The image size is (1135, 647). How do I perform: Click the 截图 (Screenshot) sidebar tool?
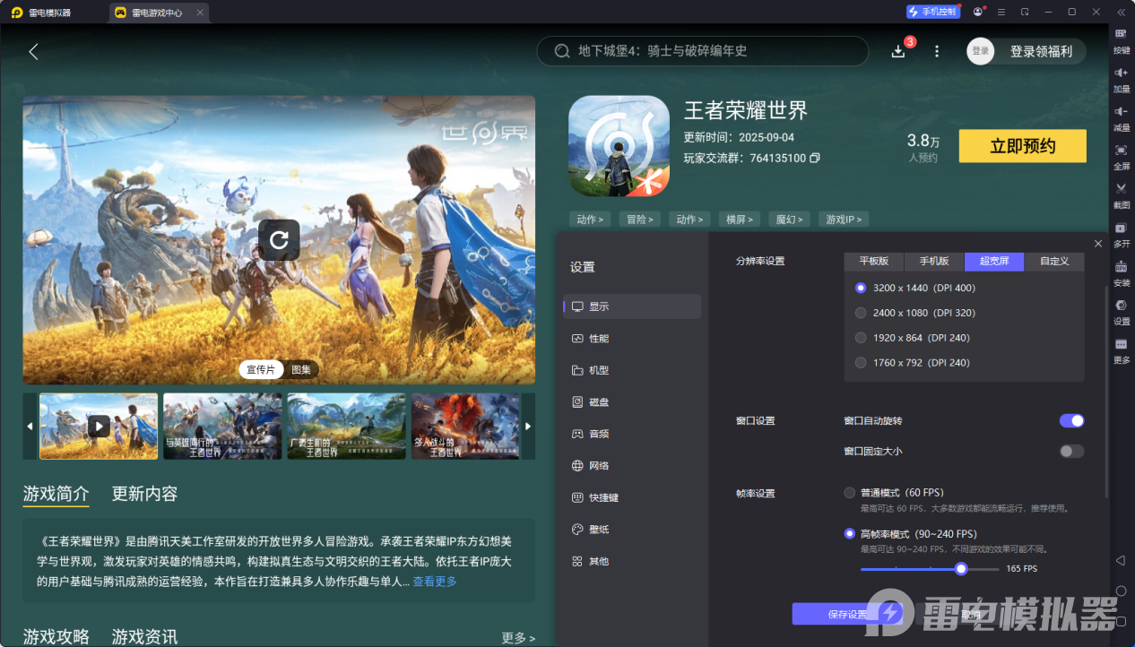click(1121, 194)
